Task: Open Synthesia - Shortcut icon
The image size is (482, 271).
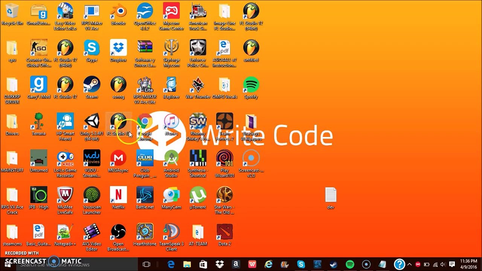Action: coord(198,164)
